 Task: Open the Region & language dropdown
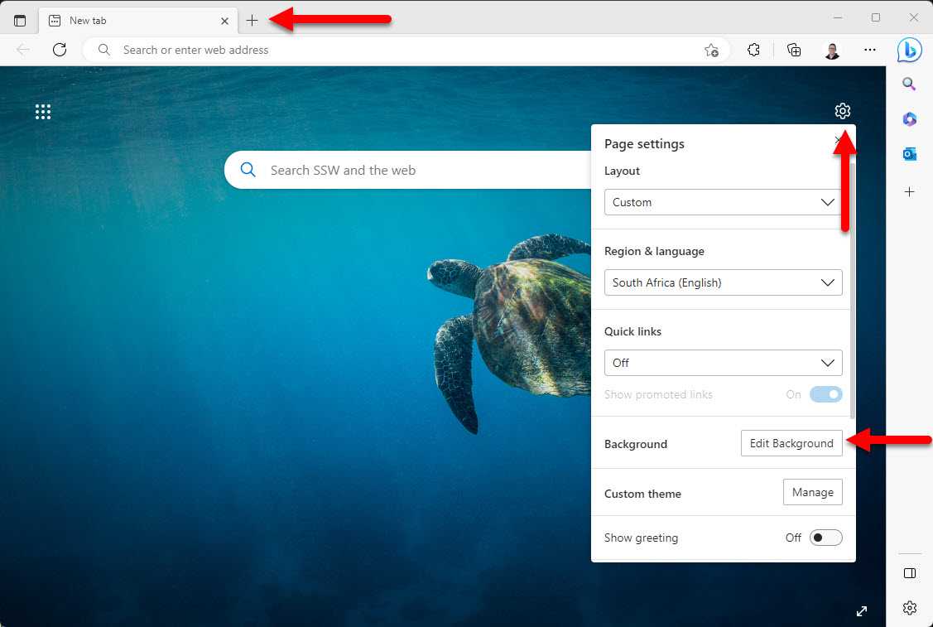[723, 282]
